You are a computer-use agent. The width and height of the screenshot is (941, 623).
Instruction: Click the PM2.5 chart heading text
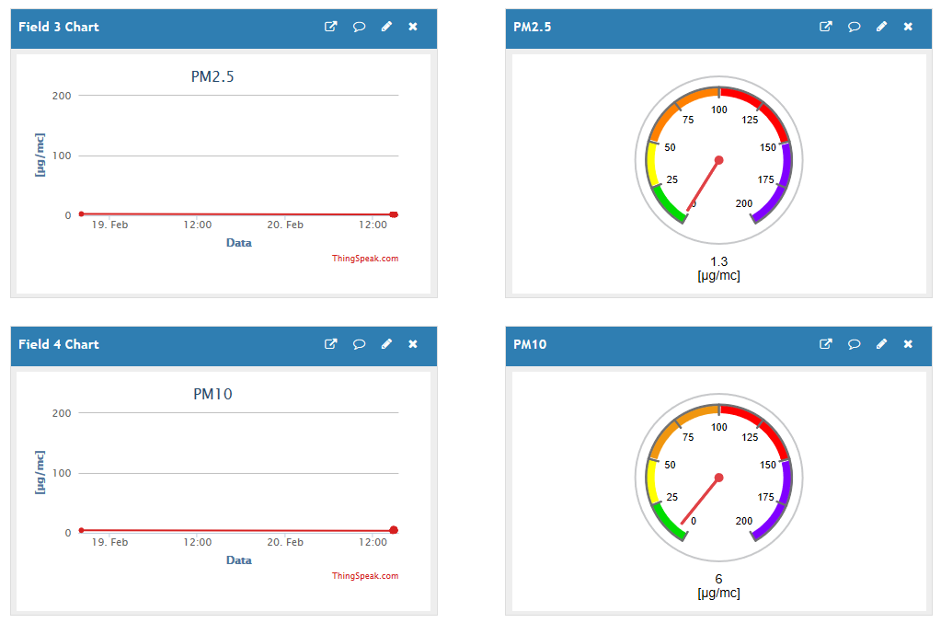point(212,76)
